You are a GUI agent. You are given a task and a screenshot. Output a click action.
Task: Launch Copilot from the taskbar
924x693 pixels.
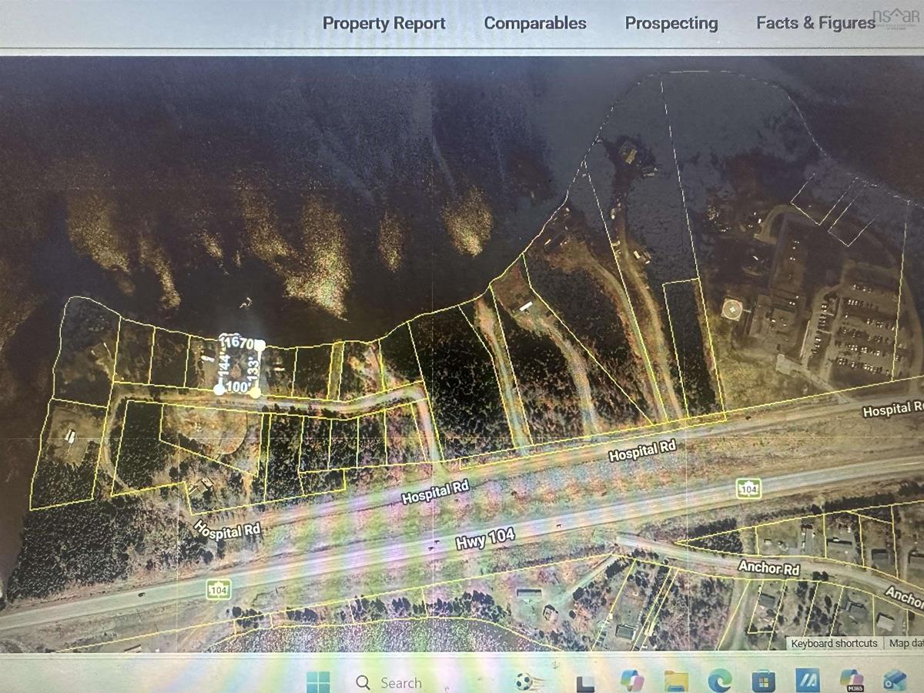[632, 681]
